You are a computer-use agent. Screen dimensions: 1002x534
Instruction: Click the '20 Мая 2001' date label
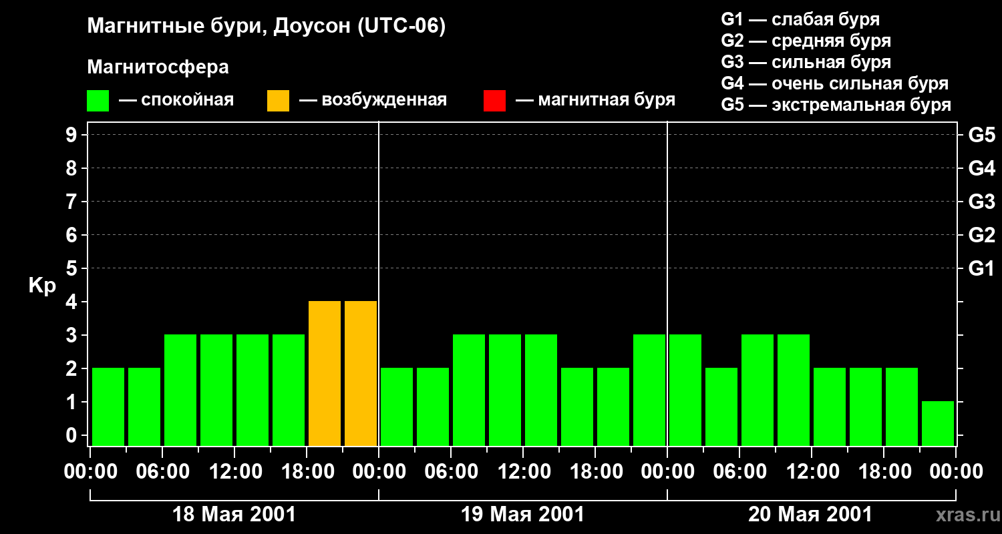click(810, 515)
